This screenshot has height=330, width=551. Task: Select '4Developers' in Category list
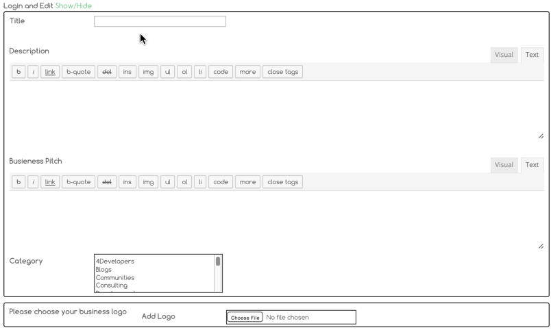coord(115,262)
